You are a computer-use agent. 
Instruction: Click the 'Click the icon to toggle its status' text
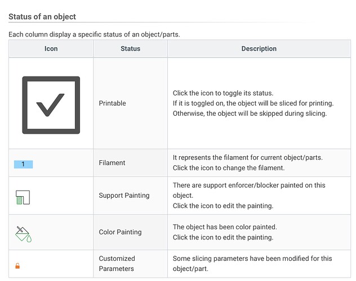pyautogui.click(x=223, y=93)
